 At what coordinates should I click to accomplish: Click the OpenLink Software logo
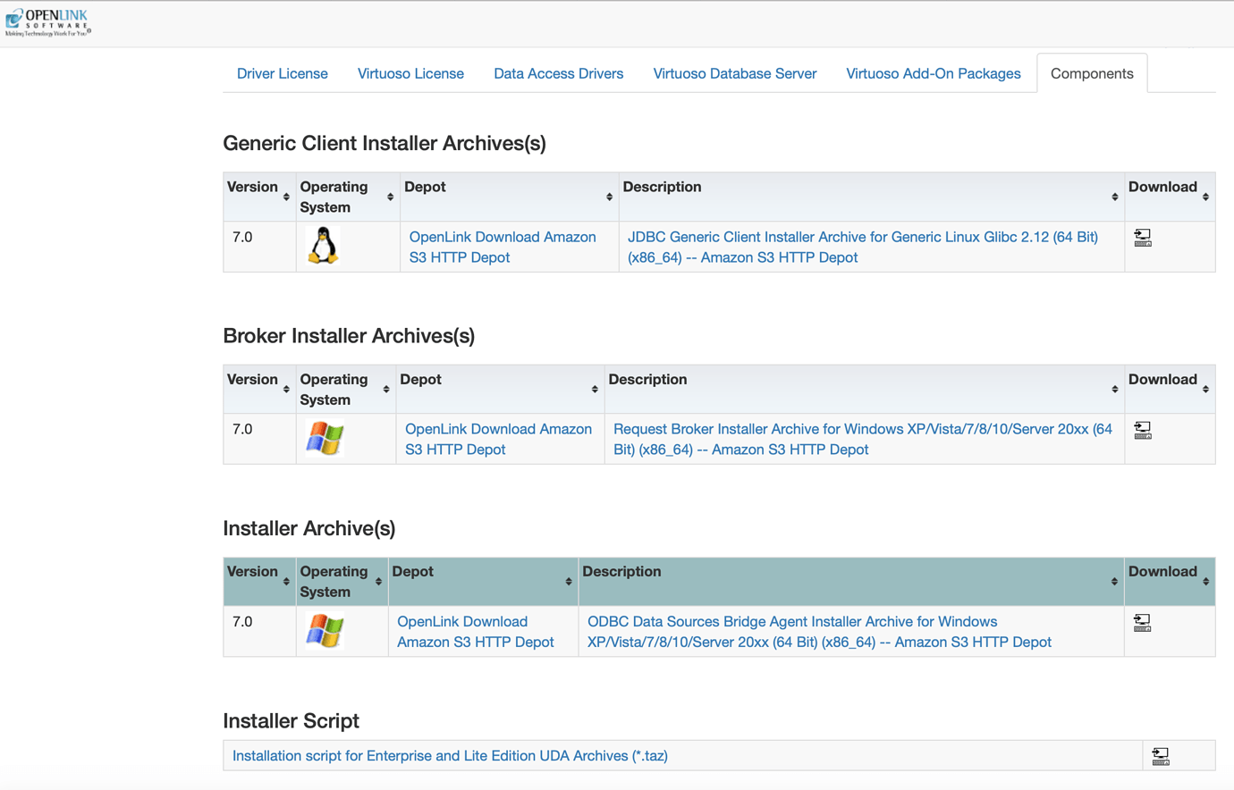pyautogui.click(x=47, y=23)
